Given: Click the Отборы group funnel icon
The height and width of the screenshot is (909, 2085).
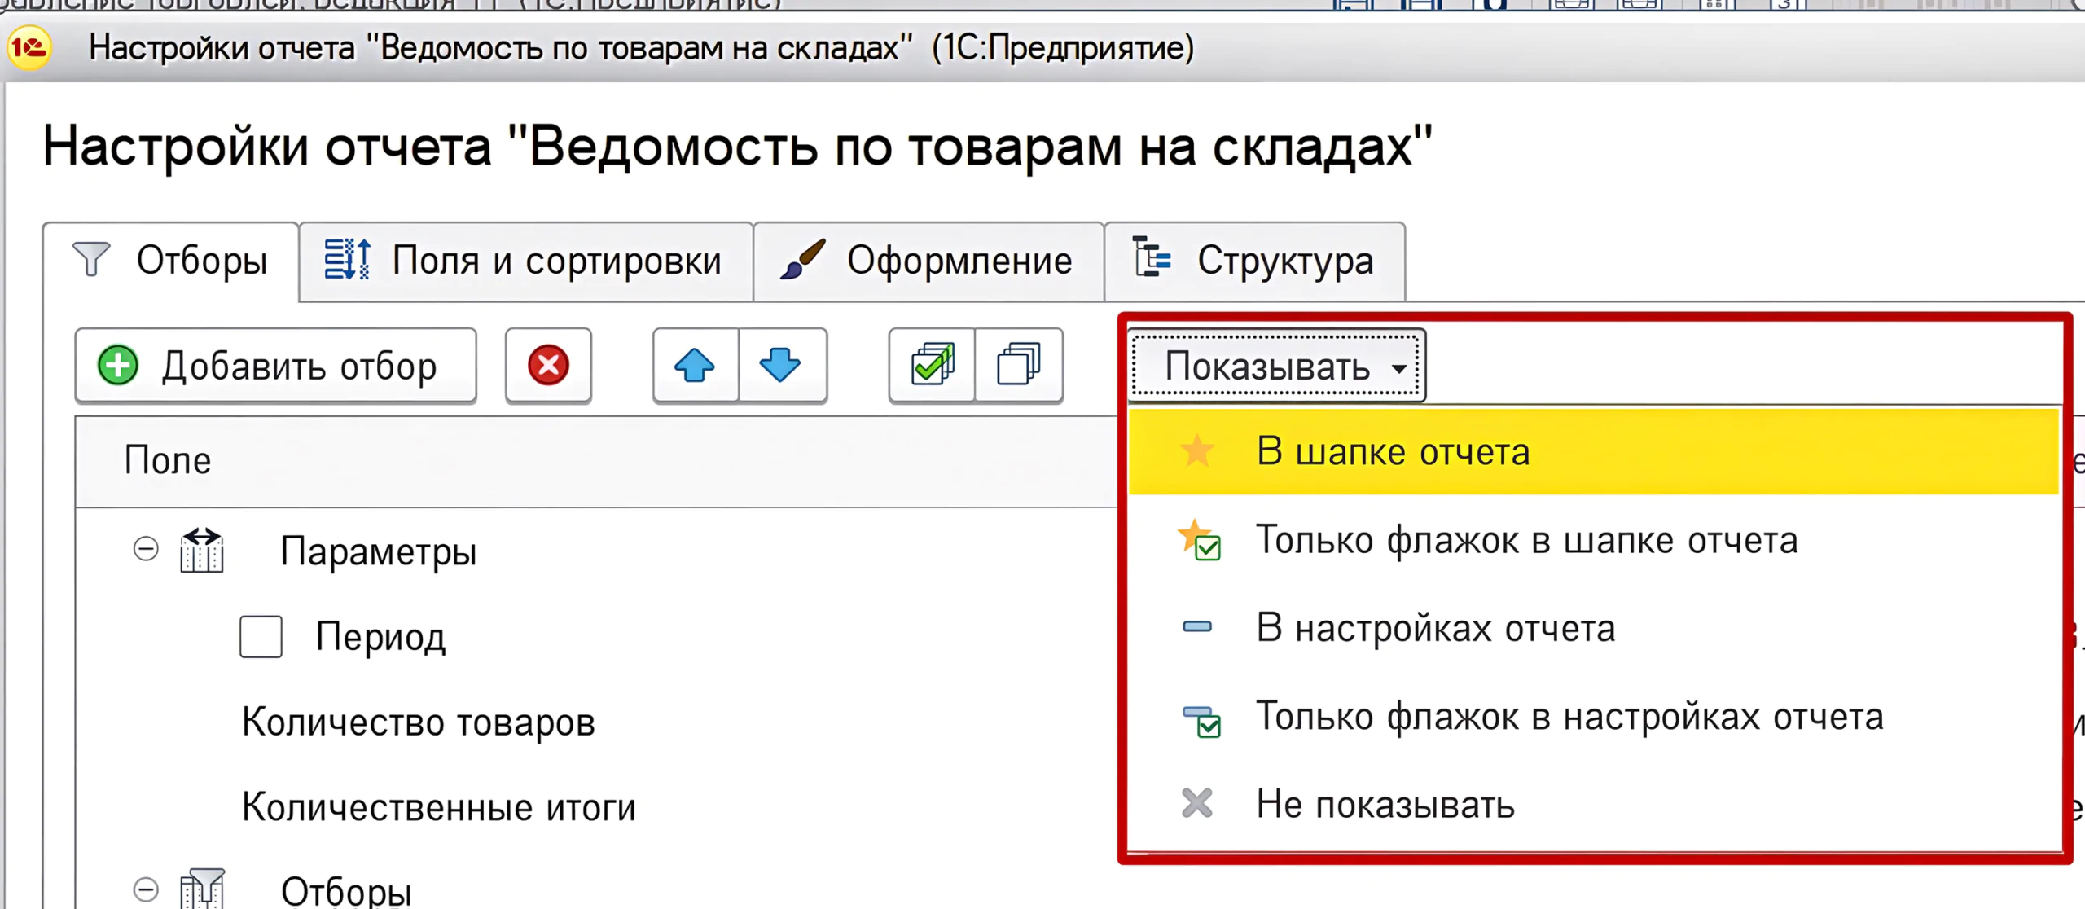Looking at the screenshot, I should (x=202, y=888).
